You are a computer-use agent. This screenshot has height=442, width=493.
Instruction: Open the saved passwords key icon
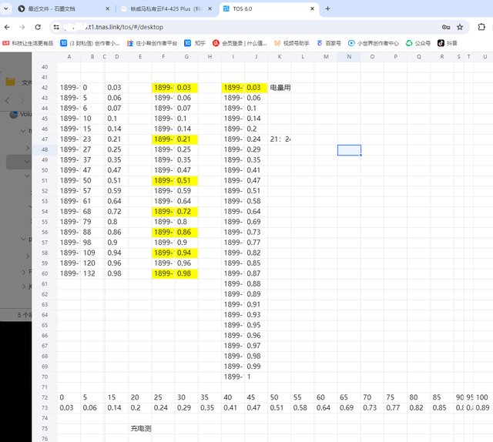[446, 27]
